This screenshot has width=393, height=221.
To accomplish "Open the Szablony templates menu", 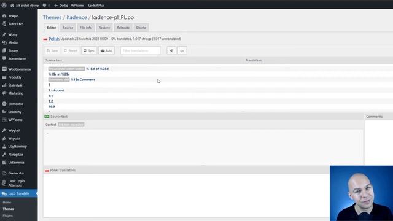I will point(15,112).
